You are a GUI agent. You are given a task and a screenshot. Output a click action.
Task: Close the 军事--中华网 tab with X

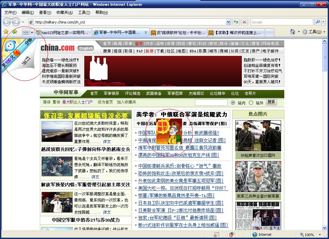[x=146, y=32]
